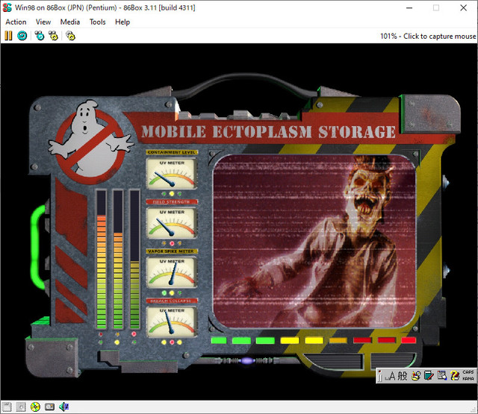
Task: Click the first vertical level bar
Action: click(102, 259)
